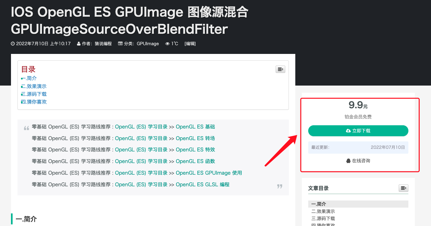Screen dimensions: 431x226
Task: Click the author name 猿说编程
Action: [x=103, y=44]
